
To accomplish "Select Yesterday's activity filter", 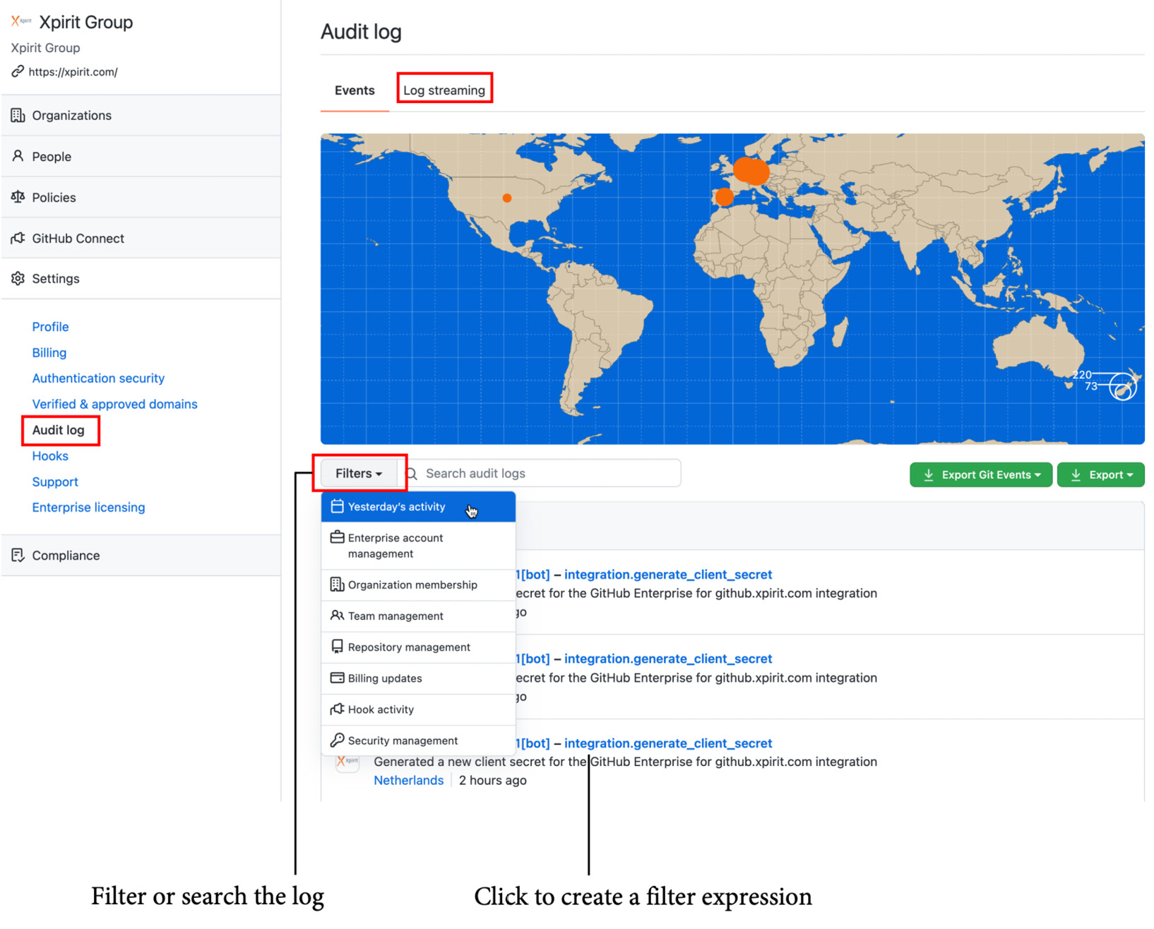I will pyautogui.click(x=418, y=507).
